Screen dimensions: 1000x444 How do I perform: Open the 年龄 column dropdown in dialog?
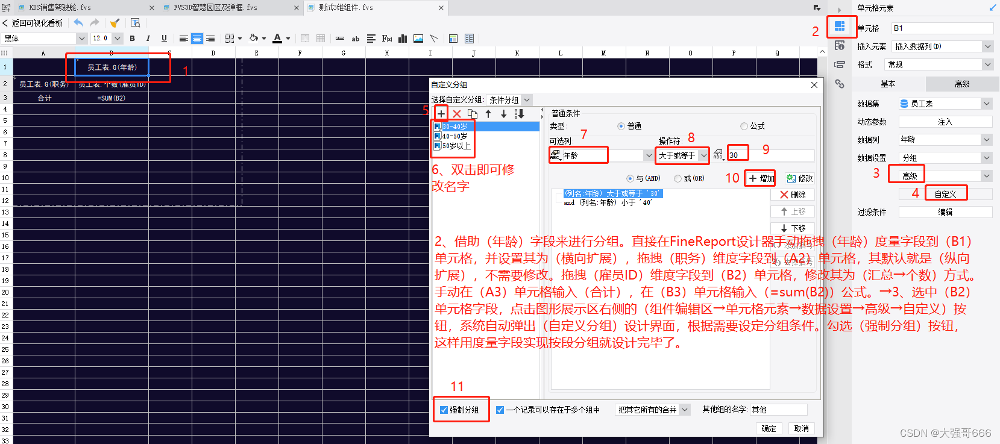pyautogui.click(x=649, y=155)
